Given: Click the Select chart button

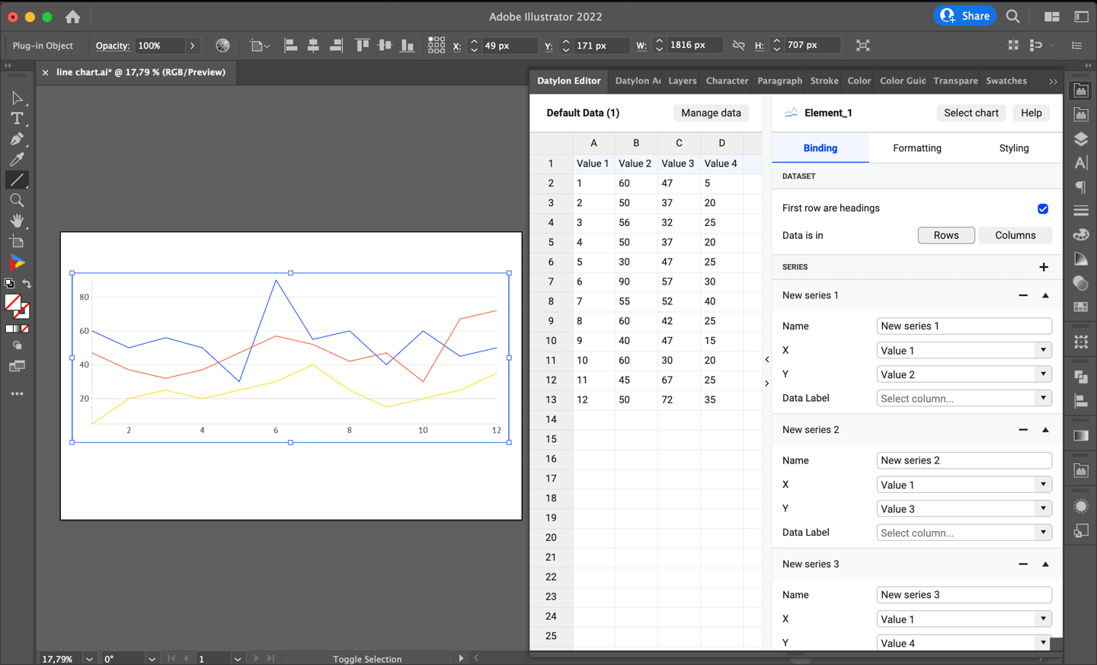Looking at the screenshot, I should (x=971, y=113).
